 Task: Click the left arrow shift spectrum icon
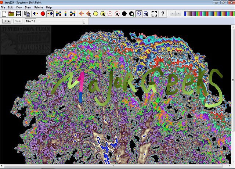tap(36, 14)
